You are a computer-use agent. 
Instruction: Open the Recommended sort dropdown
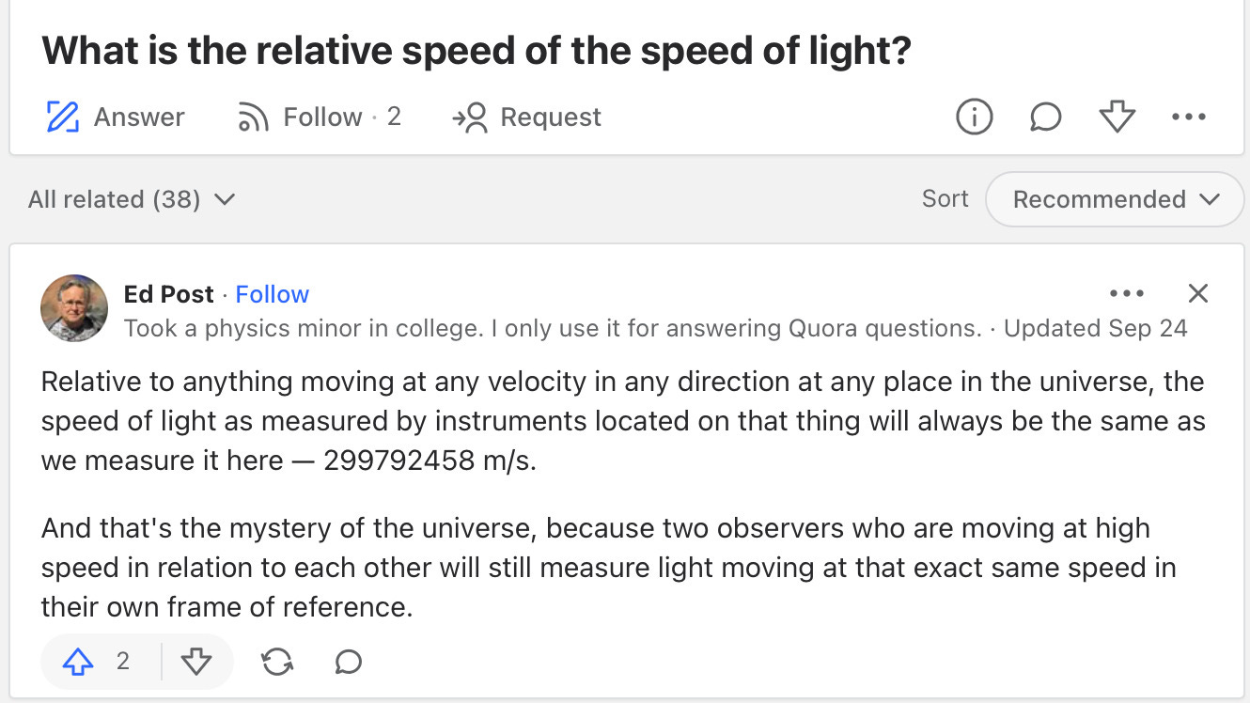tap(1115, 199)
